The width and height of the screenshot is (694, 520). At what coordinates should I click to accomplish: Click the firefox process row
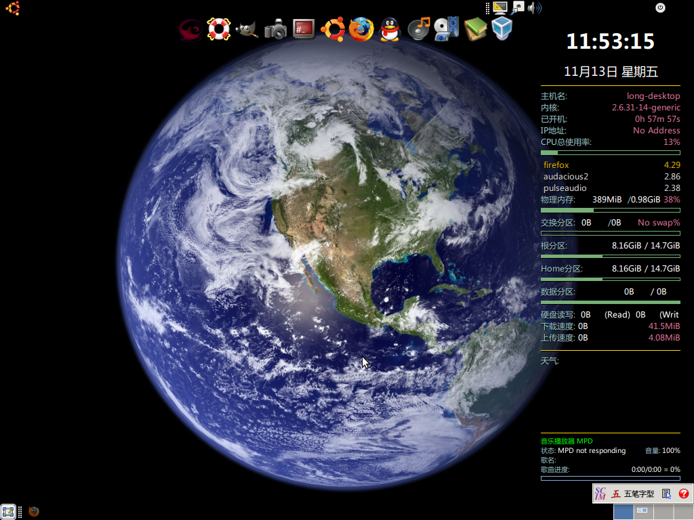[612, 165]
